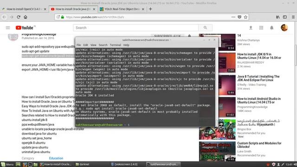The width and height of the screenshot is (297, 167).
Task: Click the SUBSCRIBED 611K button
Action: [168, 36]
